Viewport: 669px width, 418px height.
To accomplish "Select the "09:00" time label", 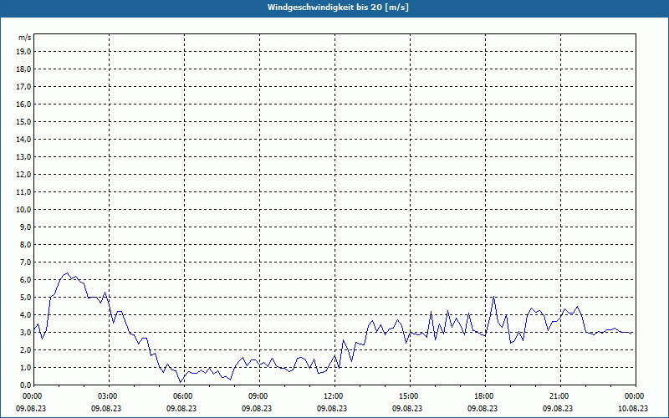I will (258, 396).
